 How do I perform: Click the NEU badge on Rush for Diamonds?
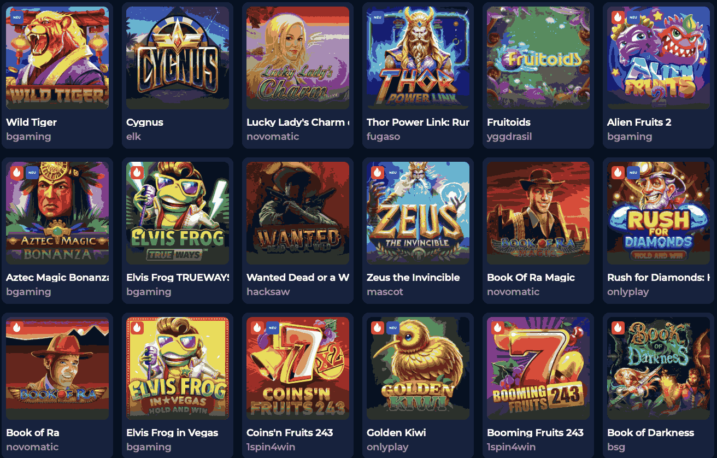[x=633, y=173]
